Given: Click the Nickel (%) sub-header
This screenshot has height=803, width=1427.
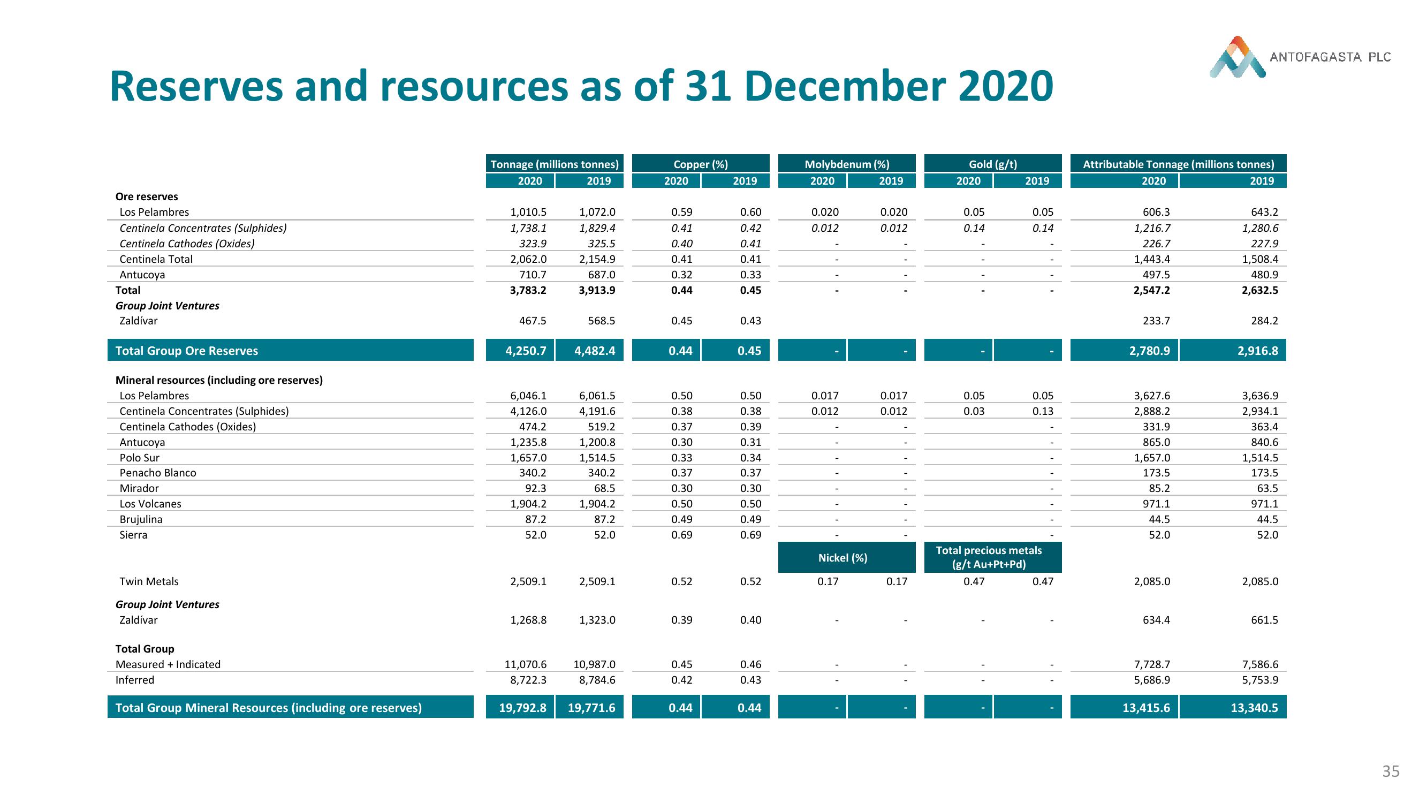Looking at the screenshot, I should 847,557.
